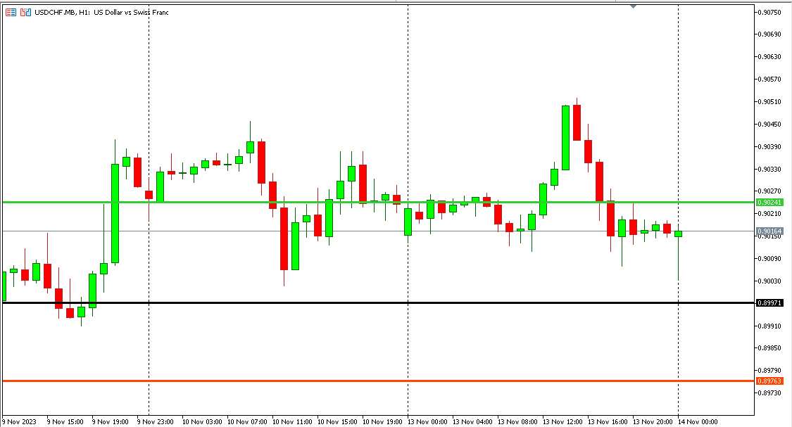The image size is (792, 427).
Task: Click the 0.90690 price scale value
Action: tap(769, 34)
